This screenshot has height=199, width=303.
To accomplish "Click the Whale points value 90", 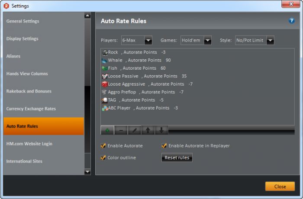I will (168, 60).
